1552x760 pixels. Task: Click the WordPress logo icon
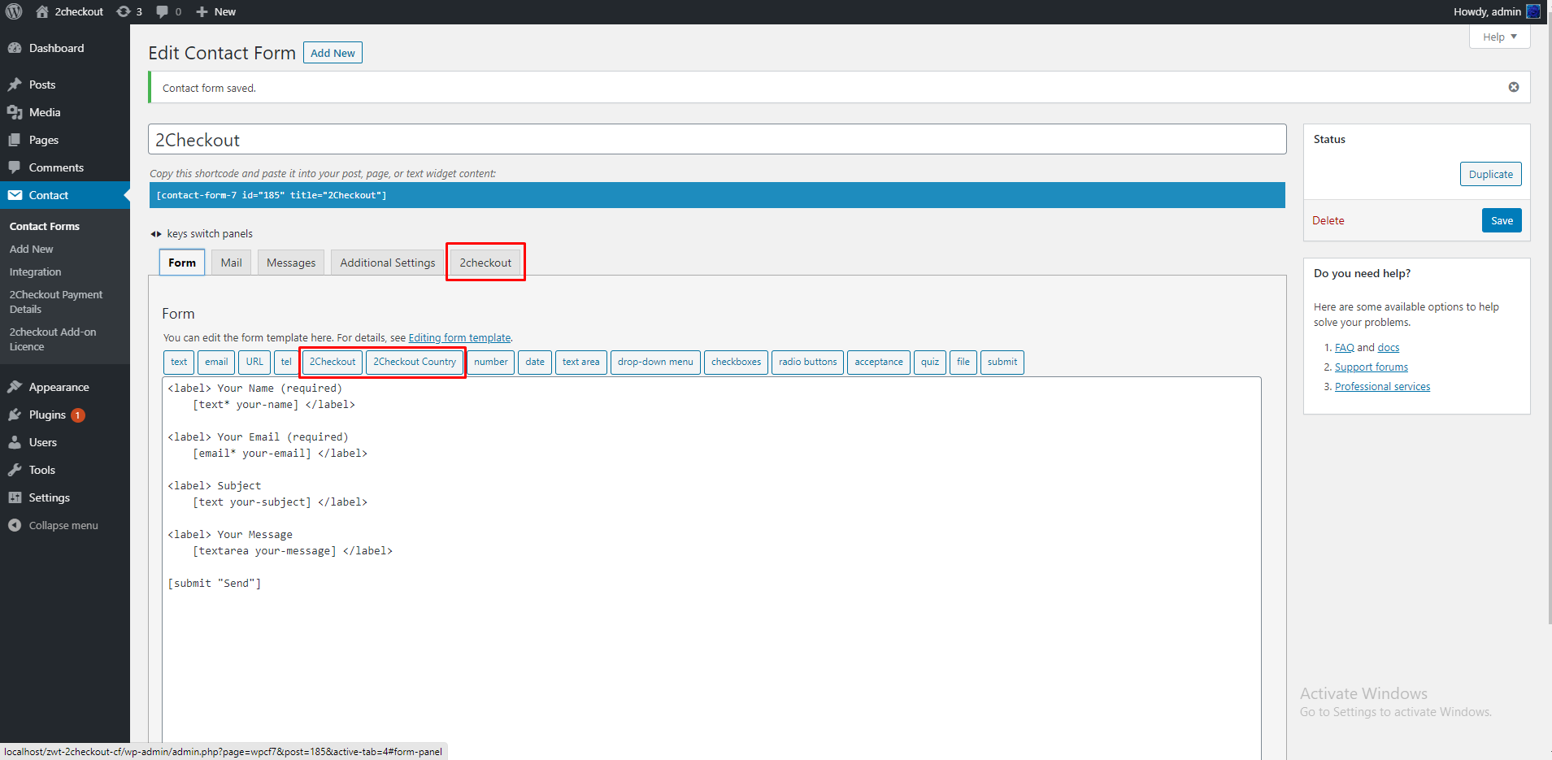coord(14,11)
